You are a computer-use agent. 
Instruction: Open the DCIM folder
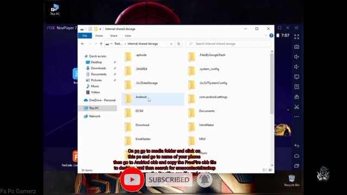click(x=139, y=111)
